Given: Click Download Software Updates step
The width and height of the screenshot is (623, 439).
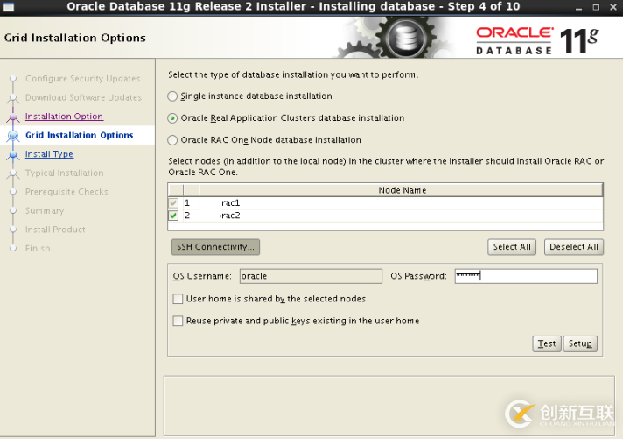Looking at the screenshot, I should coord(83,97).
